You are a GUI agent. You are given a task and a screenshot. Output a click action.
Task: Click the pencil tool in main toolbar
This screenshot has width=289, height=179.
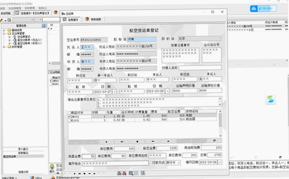(x=1, y=20)
